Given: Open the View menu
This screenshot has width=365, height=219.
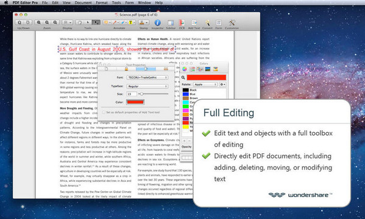Looking at the screenshot, I should pyautogui.click(x=66, y=2).
